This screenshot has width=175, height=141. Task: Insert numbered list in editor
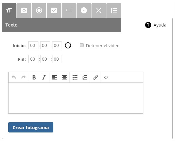pos(85,77)
